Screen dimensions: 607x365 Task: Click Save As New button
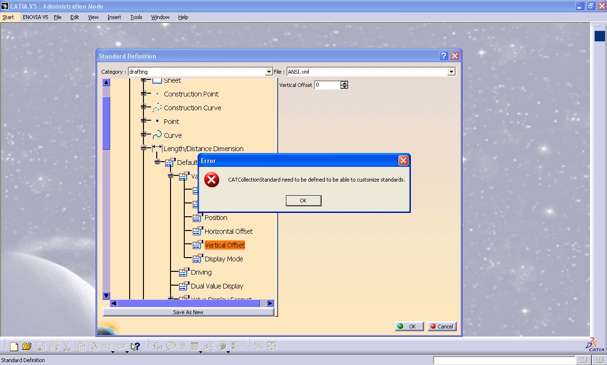click(x=188, y=312)
